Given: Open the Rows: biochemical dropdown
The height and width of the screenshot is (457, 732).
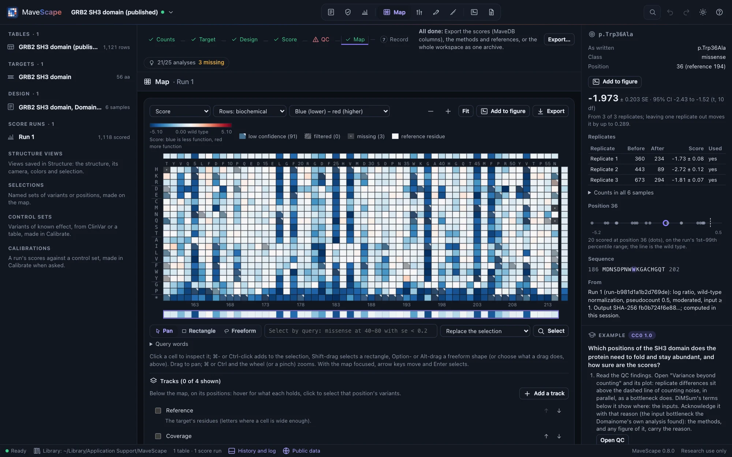Looking at the screenshot, I should point(250,111).
